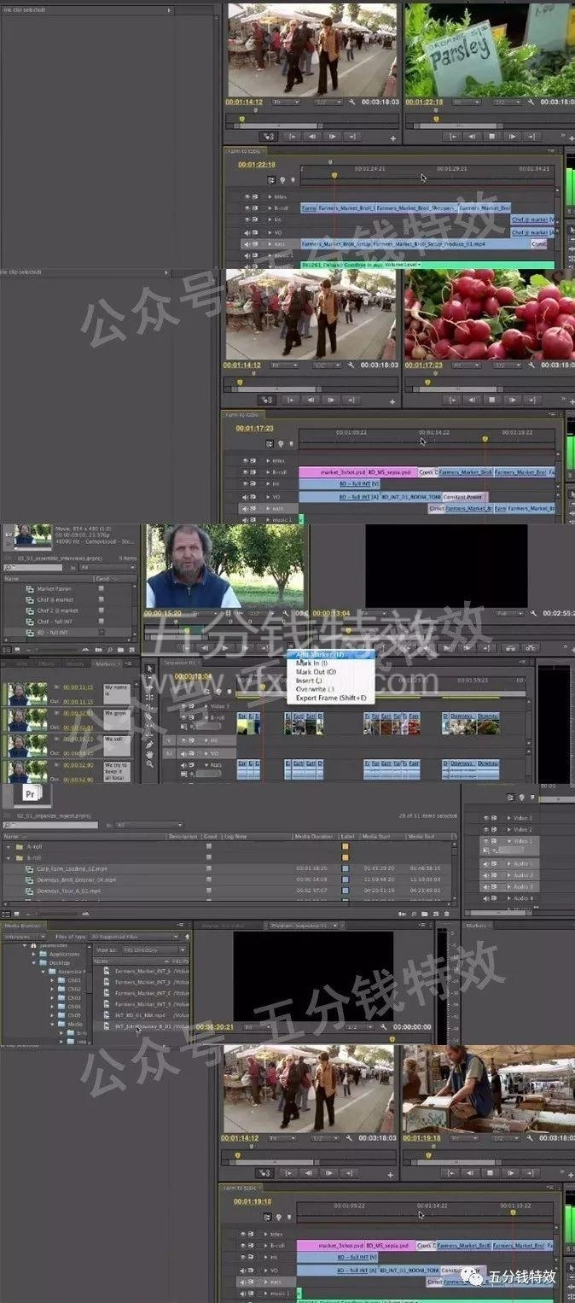Click wrench icon beside 00:00:00:00 timecode

[x=384, y=1027]
